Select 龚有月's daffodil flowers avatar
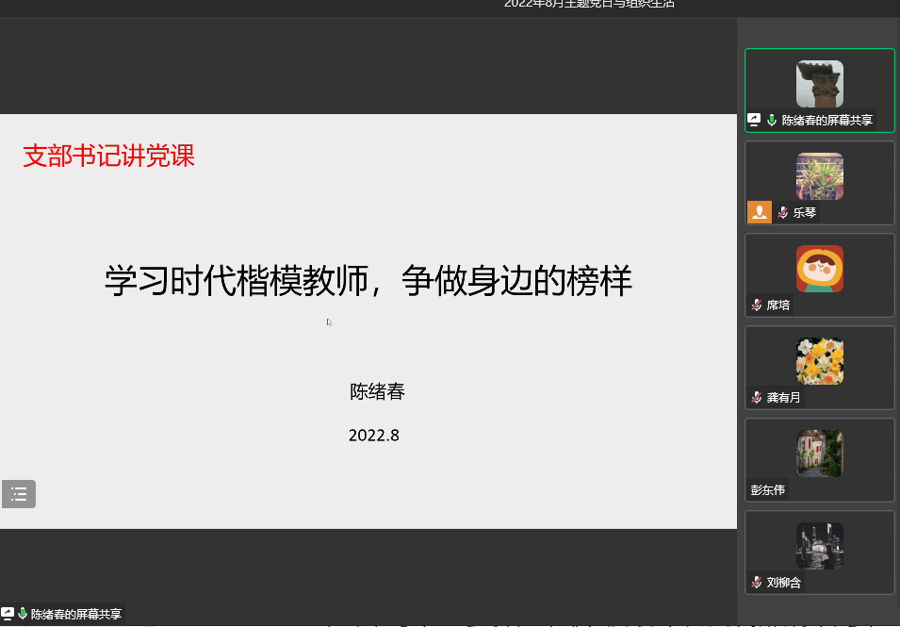The image size is (900, 627). tap(819, 361)
